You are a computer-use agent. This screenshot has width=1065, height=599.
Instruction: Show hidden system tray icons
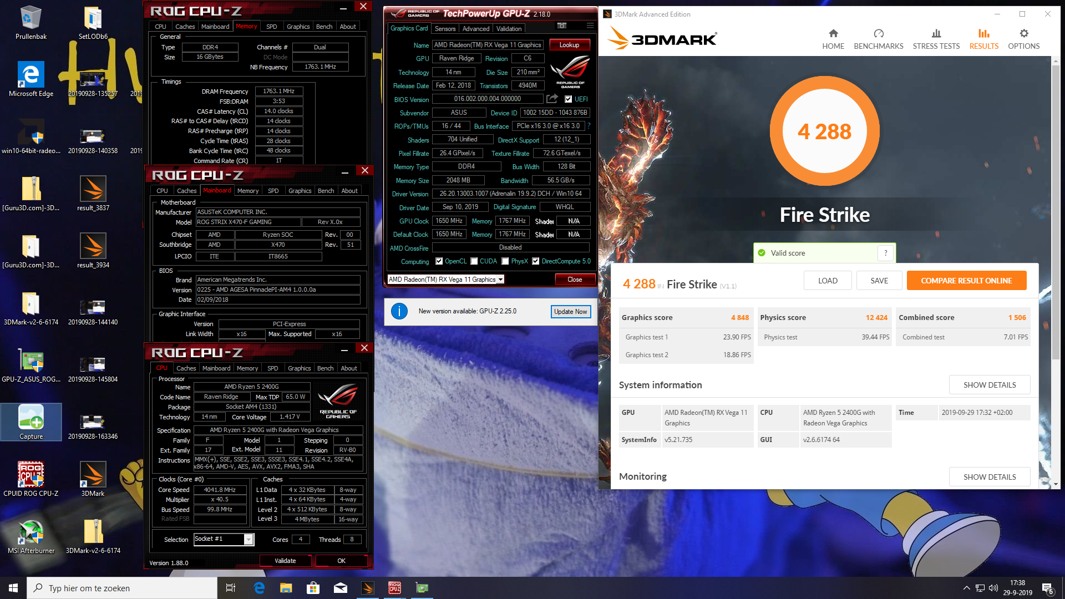coord(967,588)
